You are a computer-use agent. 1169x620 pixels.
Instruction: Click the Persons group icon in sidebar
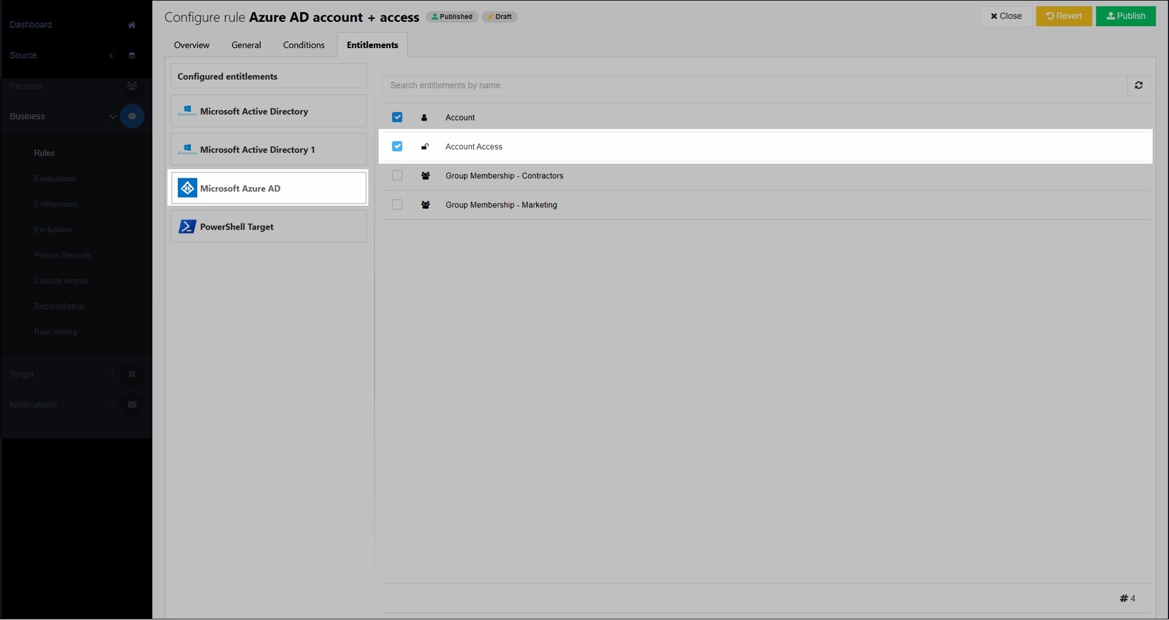pos(132,86)
